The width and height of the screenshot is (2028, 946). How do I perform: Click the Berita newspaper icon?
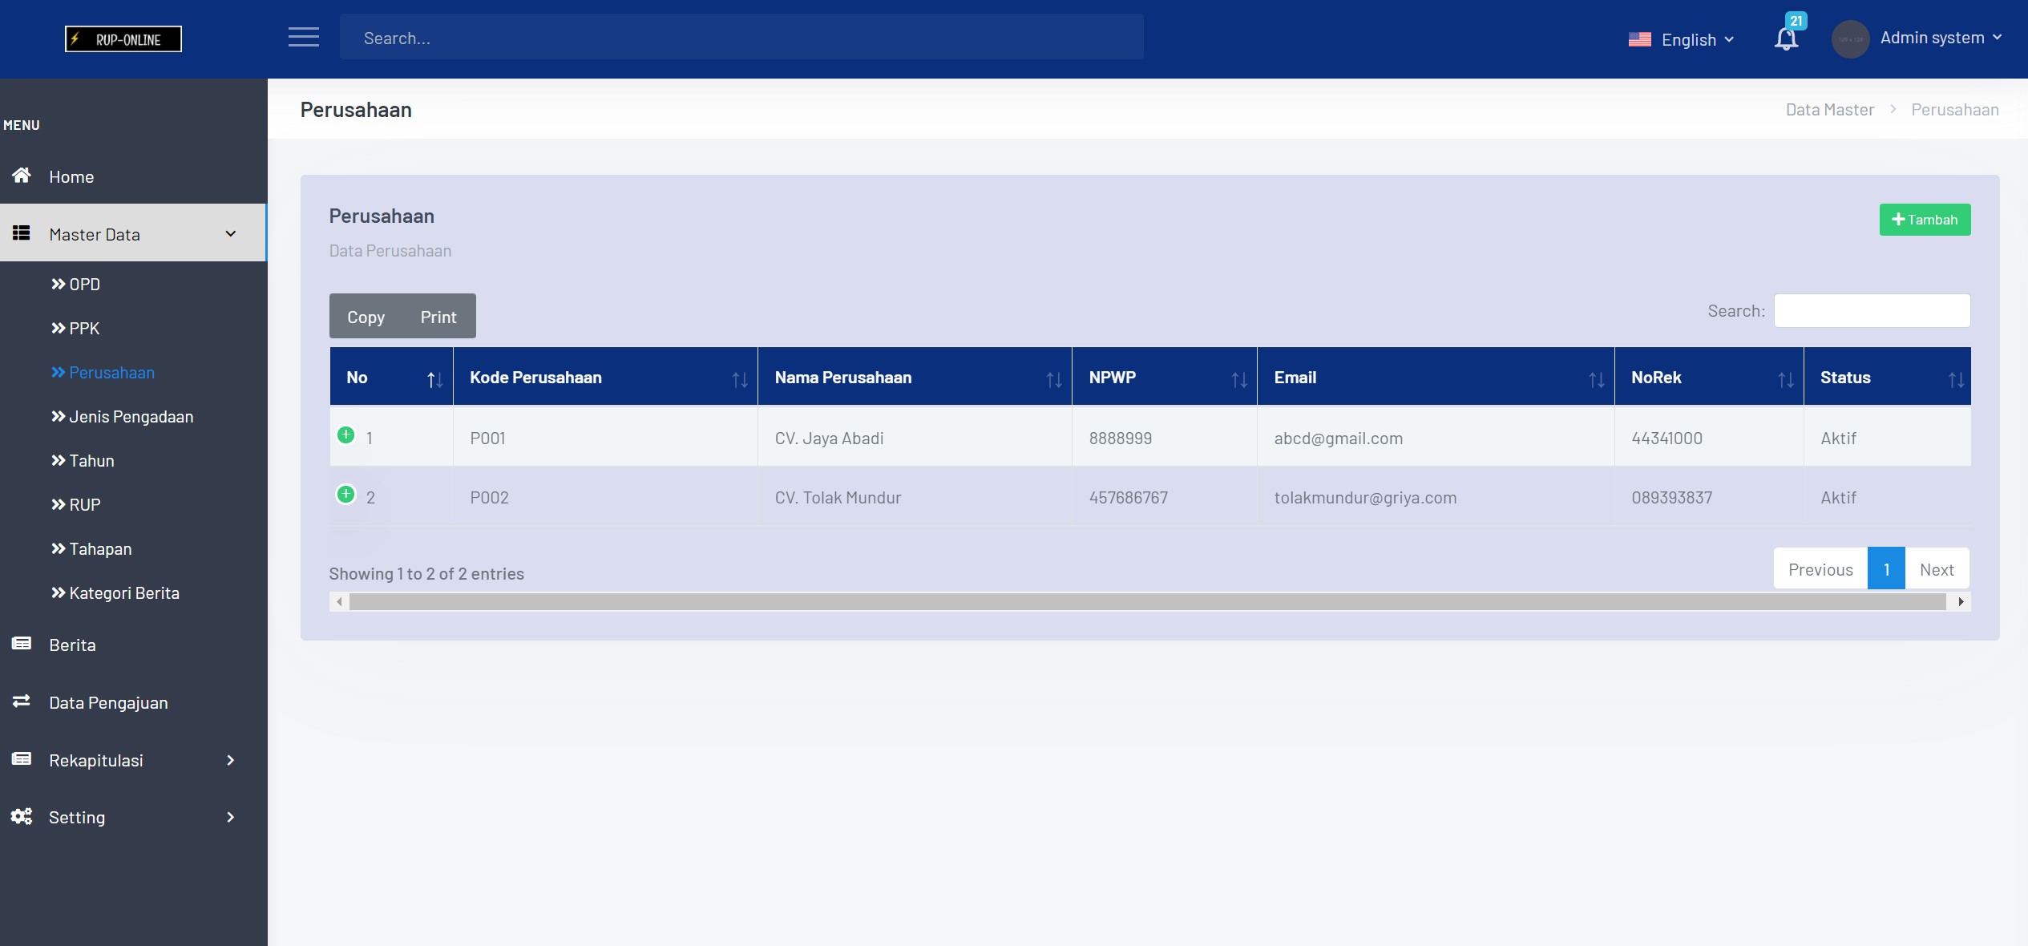pyautogui.click(x=22, y=644)
